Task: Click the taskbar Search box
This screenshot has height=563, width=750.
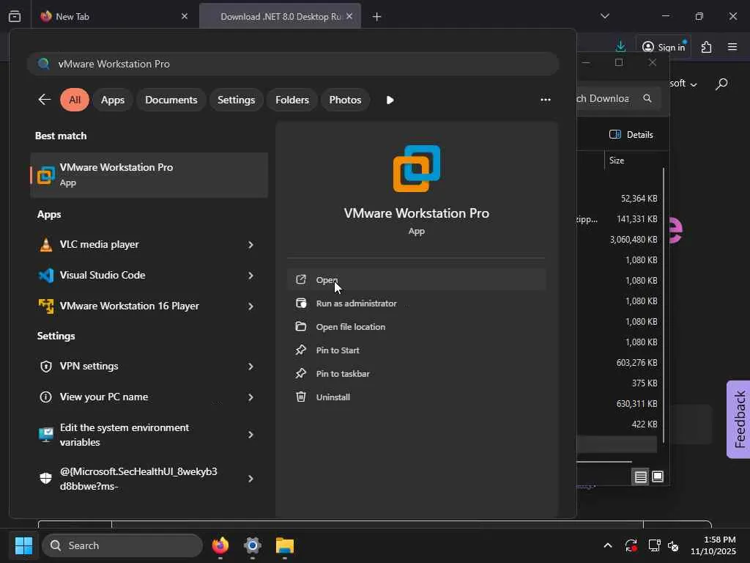Action: click(x=122, y=545)
